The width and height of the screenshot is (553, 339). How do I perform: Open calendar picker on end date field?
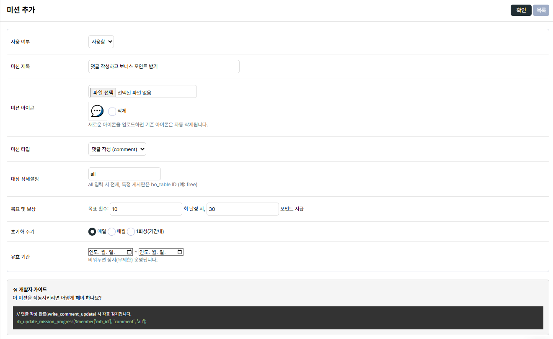click(x=180, y=252)
